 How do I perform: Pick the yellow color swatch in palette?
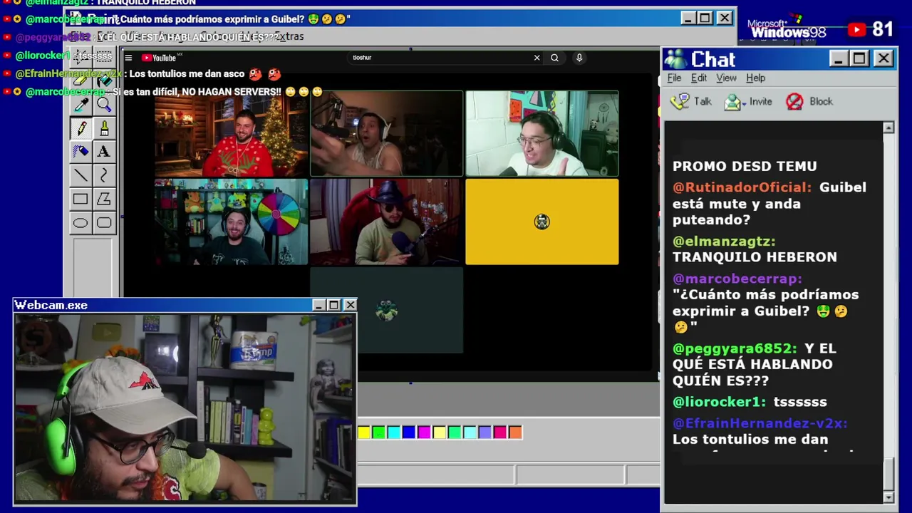(x=364, y=432)
